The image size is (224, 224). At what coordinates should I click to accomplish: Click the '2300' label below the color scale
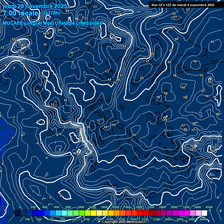[156, 219]
